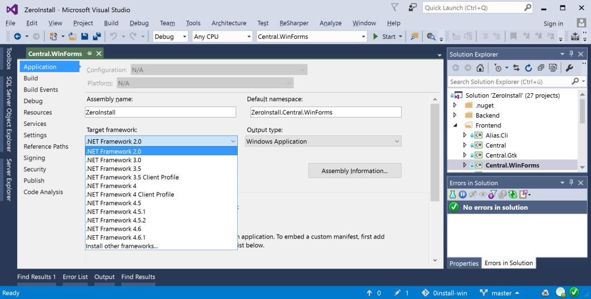Click the Collapse All icon in Solution Explorer
Viewport: 591px width, 299px height.
pos(541,68)
